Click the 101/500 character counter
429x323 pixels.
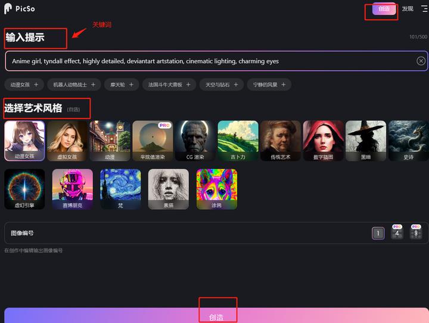[x=418, y=37]
